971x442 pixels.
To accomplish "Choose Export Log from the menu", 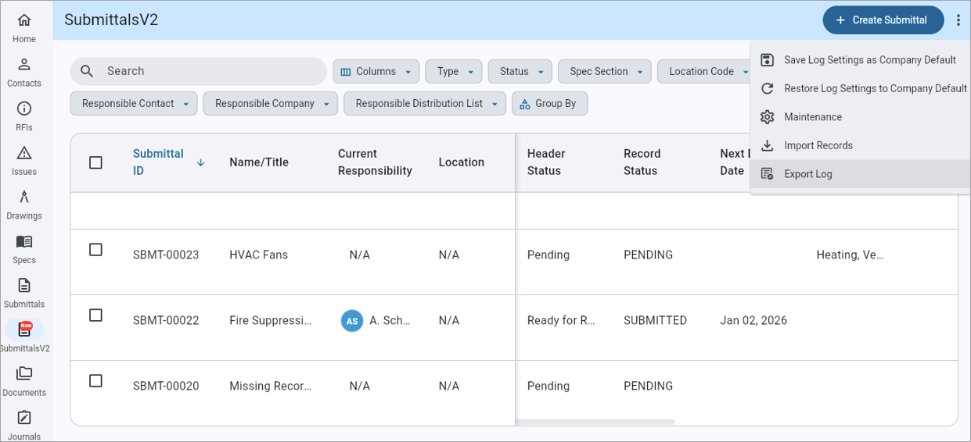I will pos(861,174).
